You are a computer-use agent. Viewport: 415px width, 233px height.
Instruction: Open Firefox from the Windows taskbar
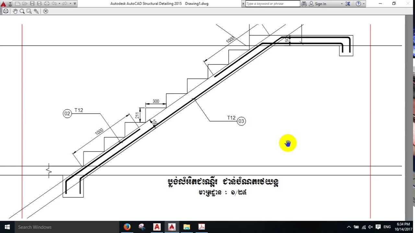click(x=127, y=227)
